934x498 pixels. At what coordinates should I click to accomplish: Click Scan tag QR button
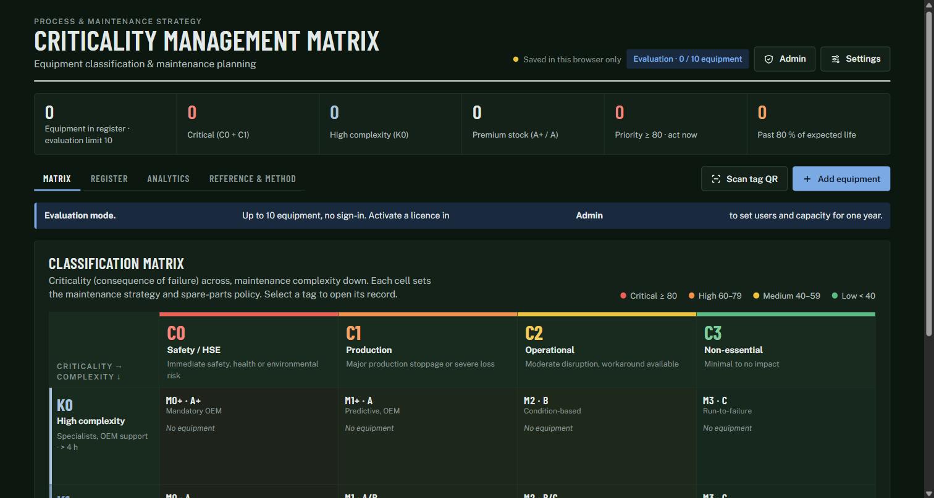(744, 179)
